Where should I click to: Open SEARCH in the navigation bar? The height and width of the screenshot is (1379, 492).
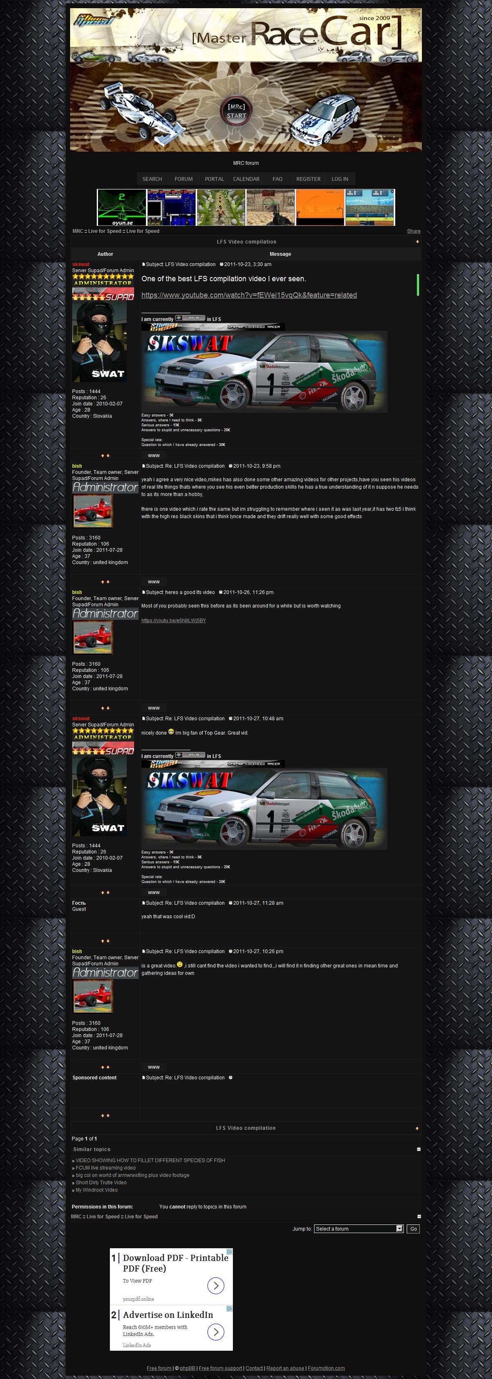(x=152, y=179)
